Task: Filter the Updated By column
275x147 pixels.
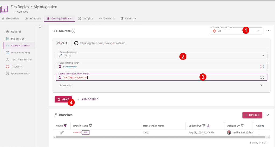Action: pos(242,126)
